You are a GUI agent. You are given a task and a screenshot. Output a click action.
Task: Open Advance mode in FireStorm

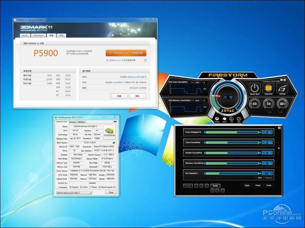point(268,88)
